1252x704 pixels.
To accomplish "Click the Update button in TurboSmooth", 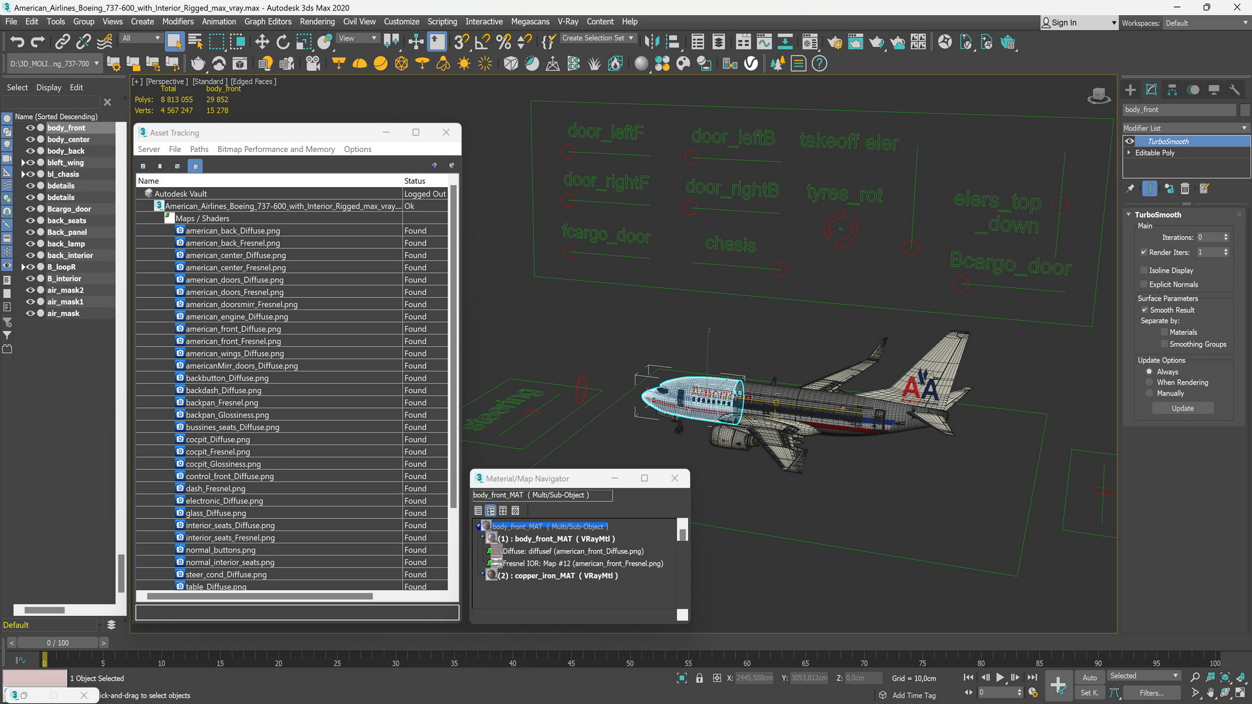I will point(1183,408).
